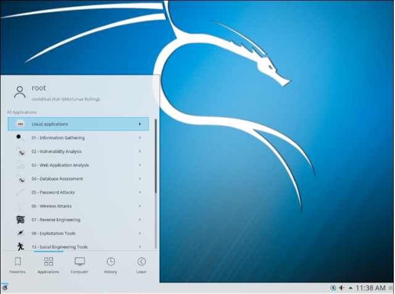Click the Password Attacks key icon
The width and height of the screenshot is (395, 294).
pos(20,192)
